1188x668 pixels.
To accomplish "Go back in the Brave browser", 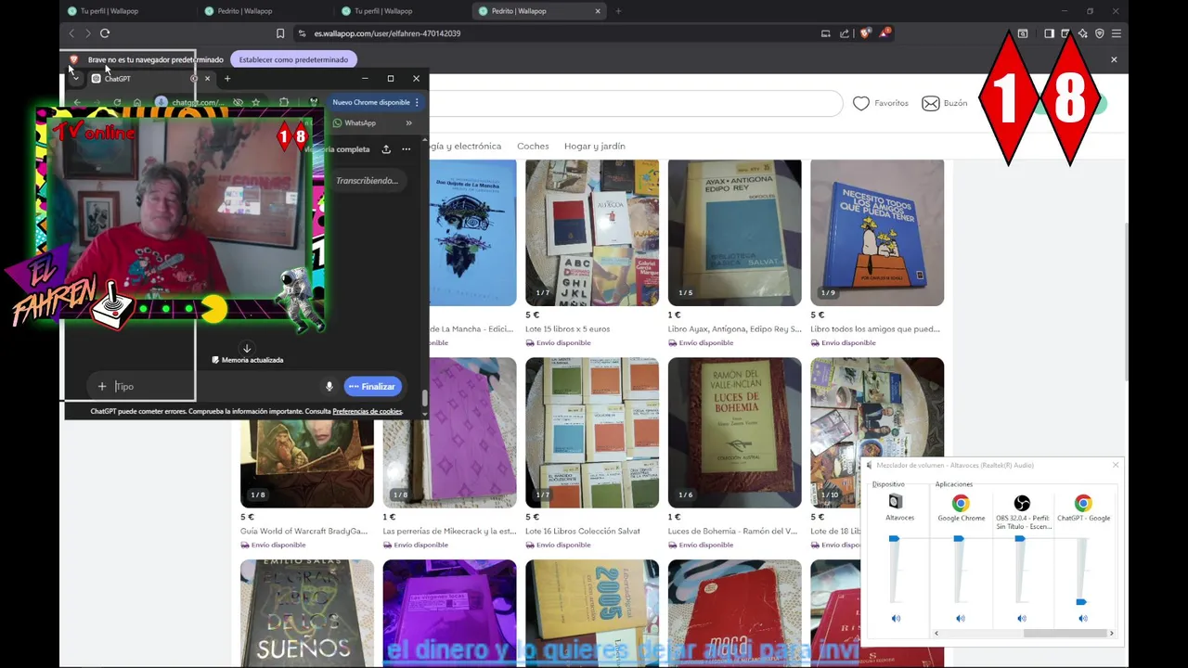I will (71, 33).
